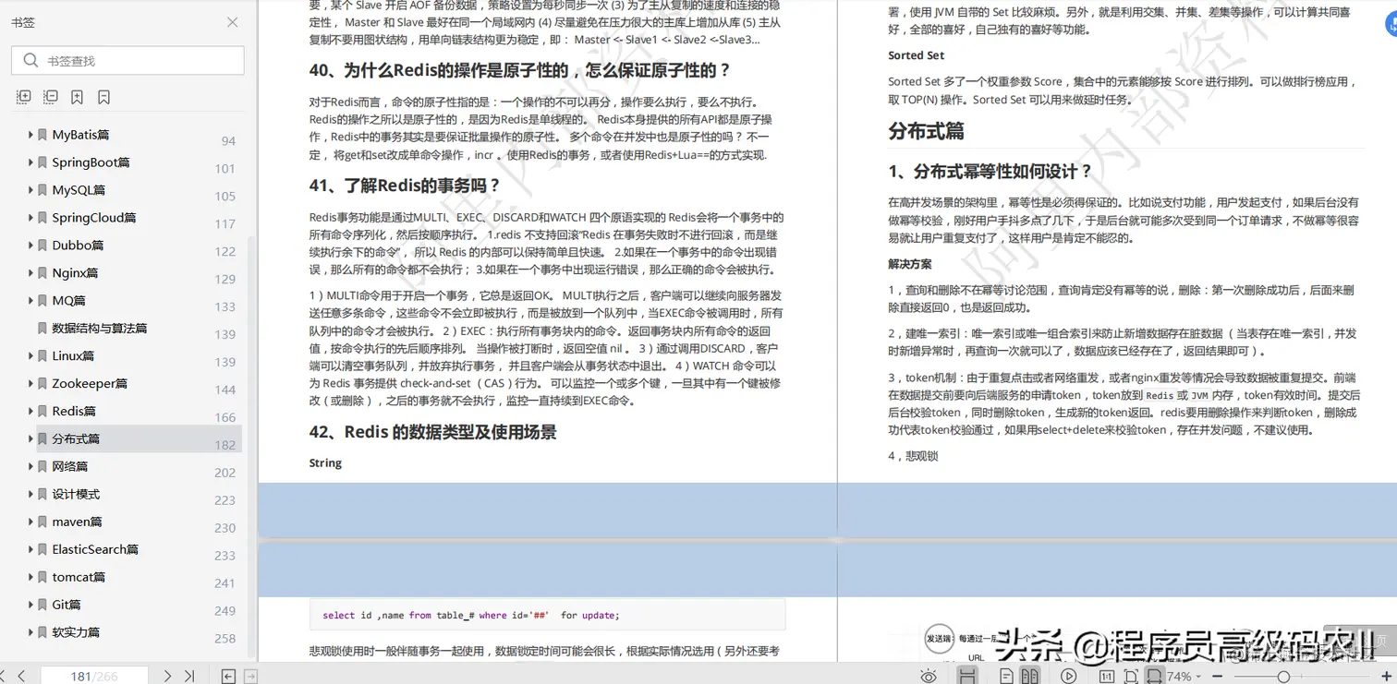Expand the MySQL篇 bookmark arrow

[x=30, y=190]
